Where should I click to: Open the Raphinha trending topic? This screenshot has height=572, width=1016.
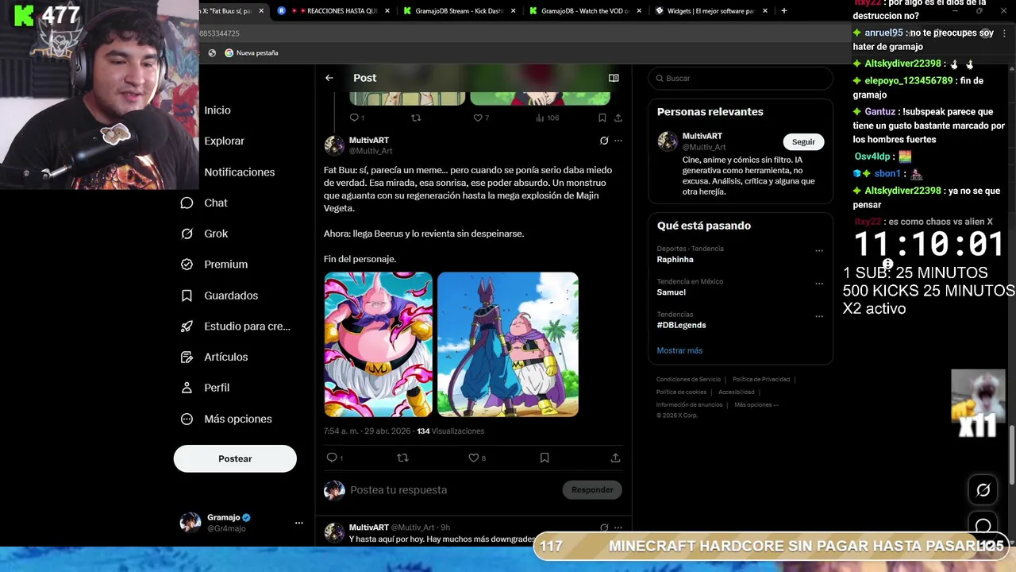675,260
